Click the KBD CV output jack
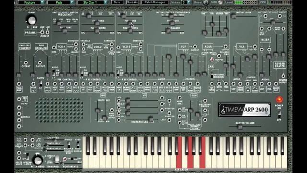The width and height of the screenshot is (307, 173). pos(19,99)
